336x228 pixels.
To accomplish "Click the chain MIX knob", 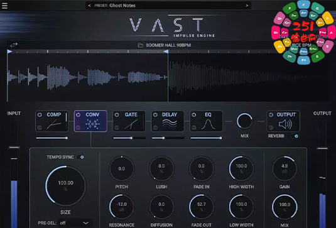I will [244, 121].
